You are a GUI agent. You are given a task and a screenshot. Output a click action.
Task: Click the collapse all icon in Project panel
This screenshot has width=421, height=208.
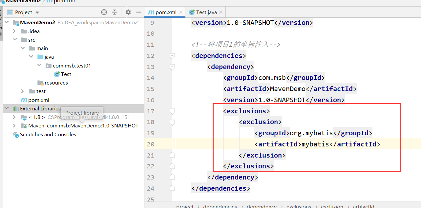(115, 12)
